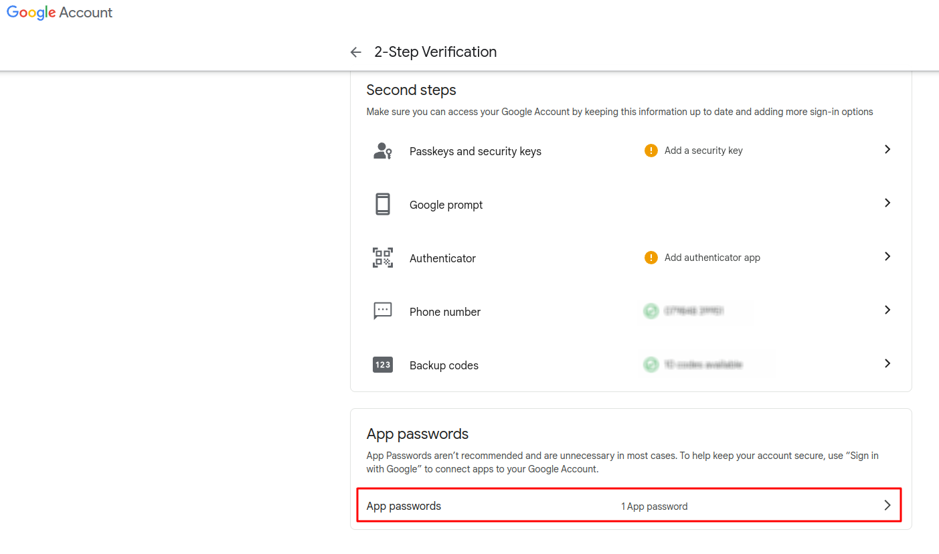Expand the Authenticator row chevron

[x=887, y=256]
